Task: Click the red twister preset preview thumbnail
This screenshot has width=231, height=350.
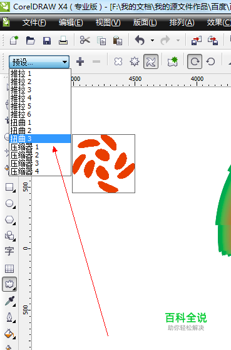Action: pyautogui.click(x=103, y=164)
